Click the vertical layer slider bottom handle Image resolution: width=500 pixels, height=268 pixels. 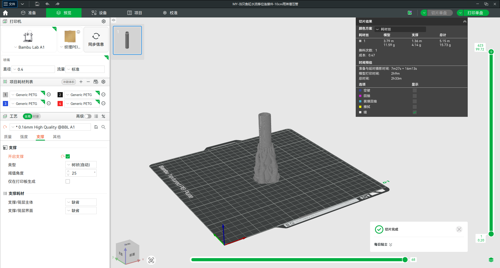[491, 234]
